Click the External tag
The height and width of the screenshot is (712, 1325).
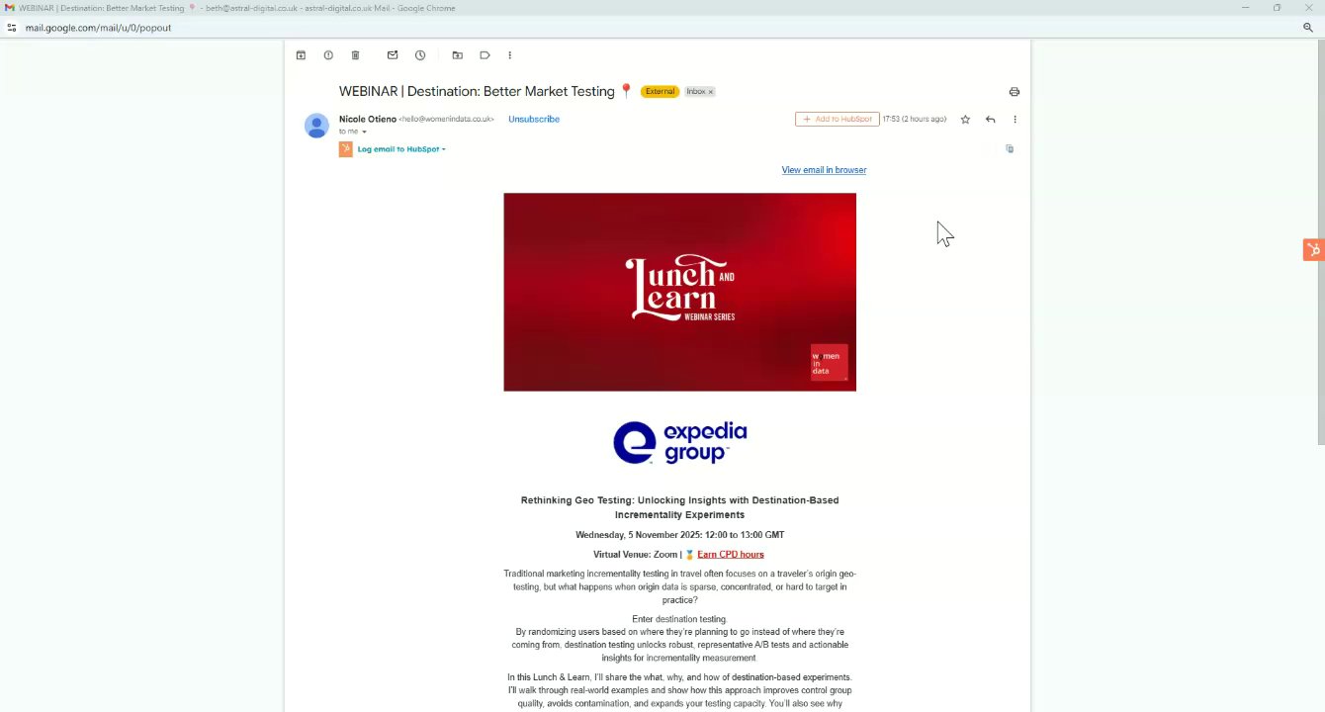click(x=660, y=92)
